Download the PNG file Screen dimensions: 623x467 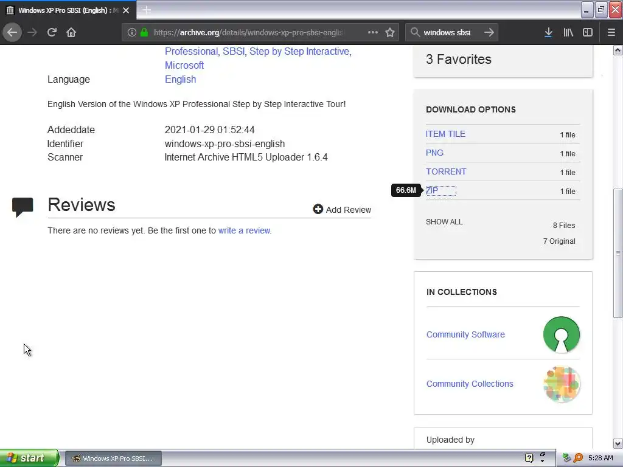(x=434, y=153)
